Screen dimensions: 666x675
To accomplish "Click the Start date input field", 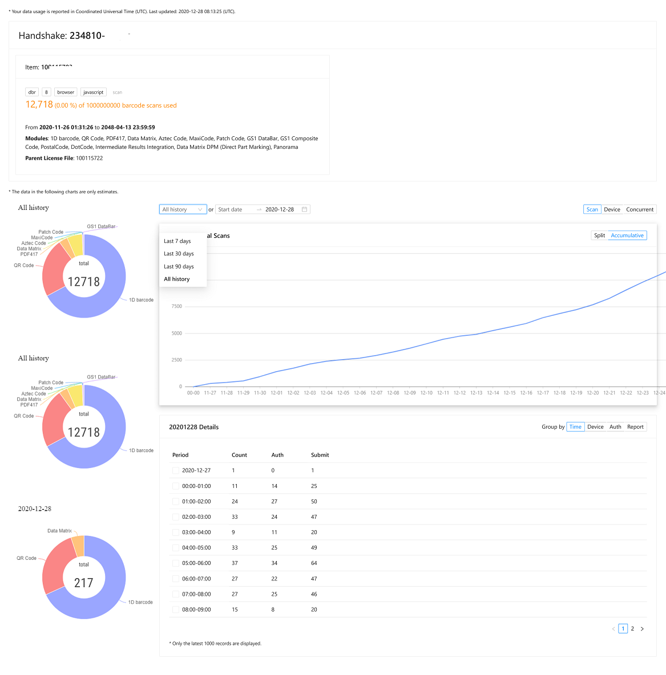I will (x=234, y=209).
